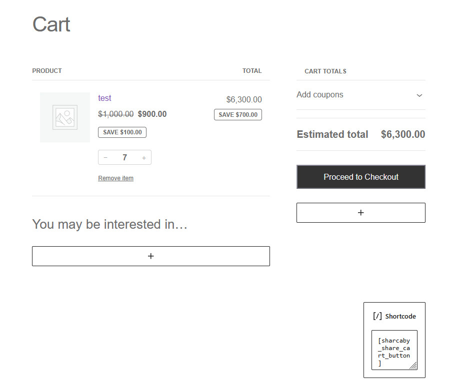Screen dimensions: 457x392
Task: Click the SAVE $700.00 badge
Action: pos(237,114)
